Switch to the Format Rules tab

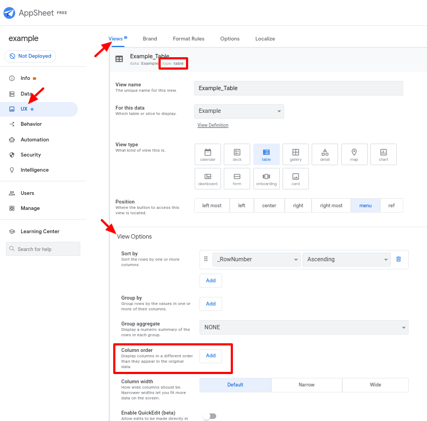click(x=189, y=39)
